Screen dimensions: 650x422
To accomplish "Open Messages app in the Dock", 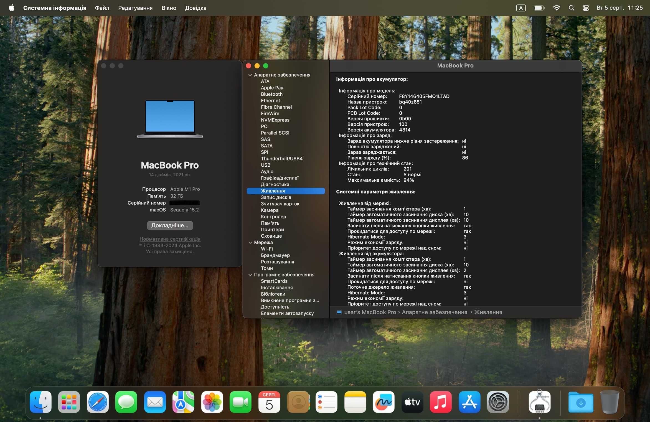I will (x=126, y=402).
